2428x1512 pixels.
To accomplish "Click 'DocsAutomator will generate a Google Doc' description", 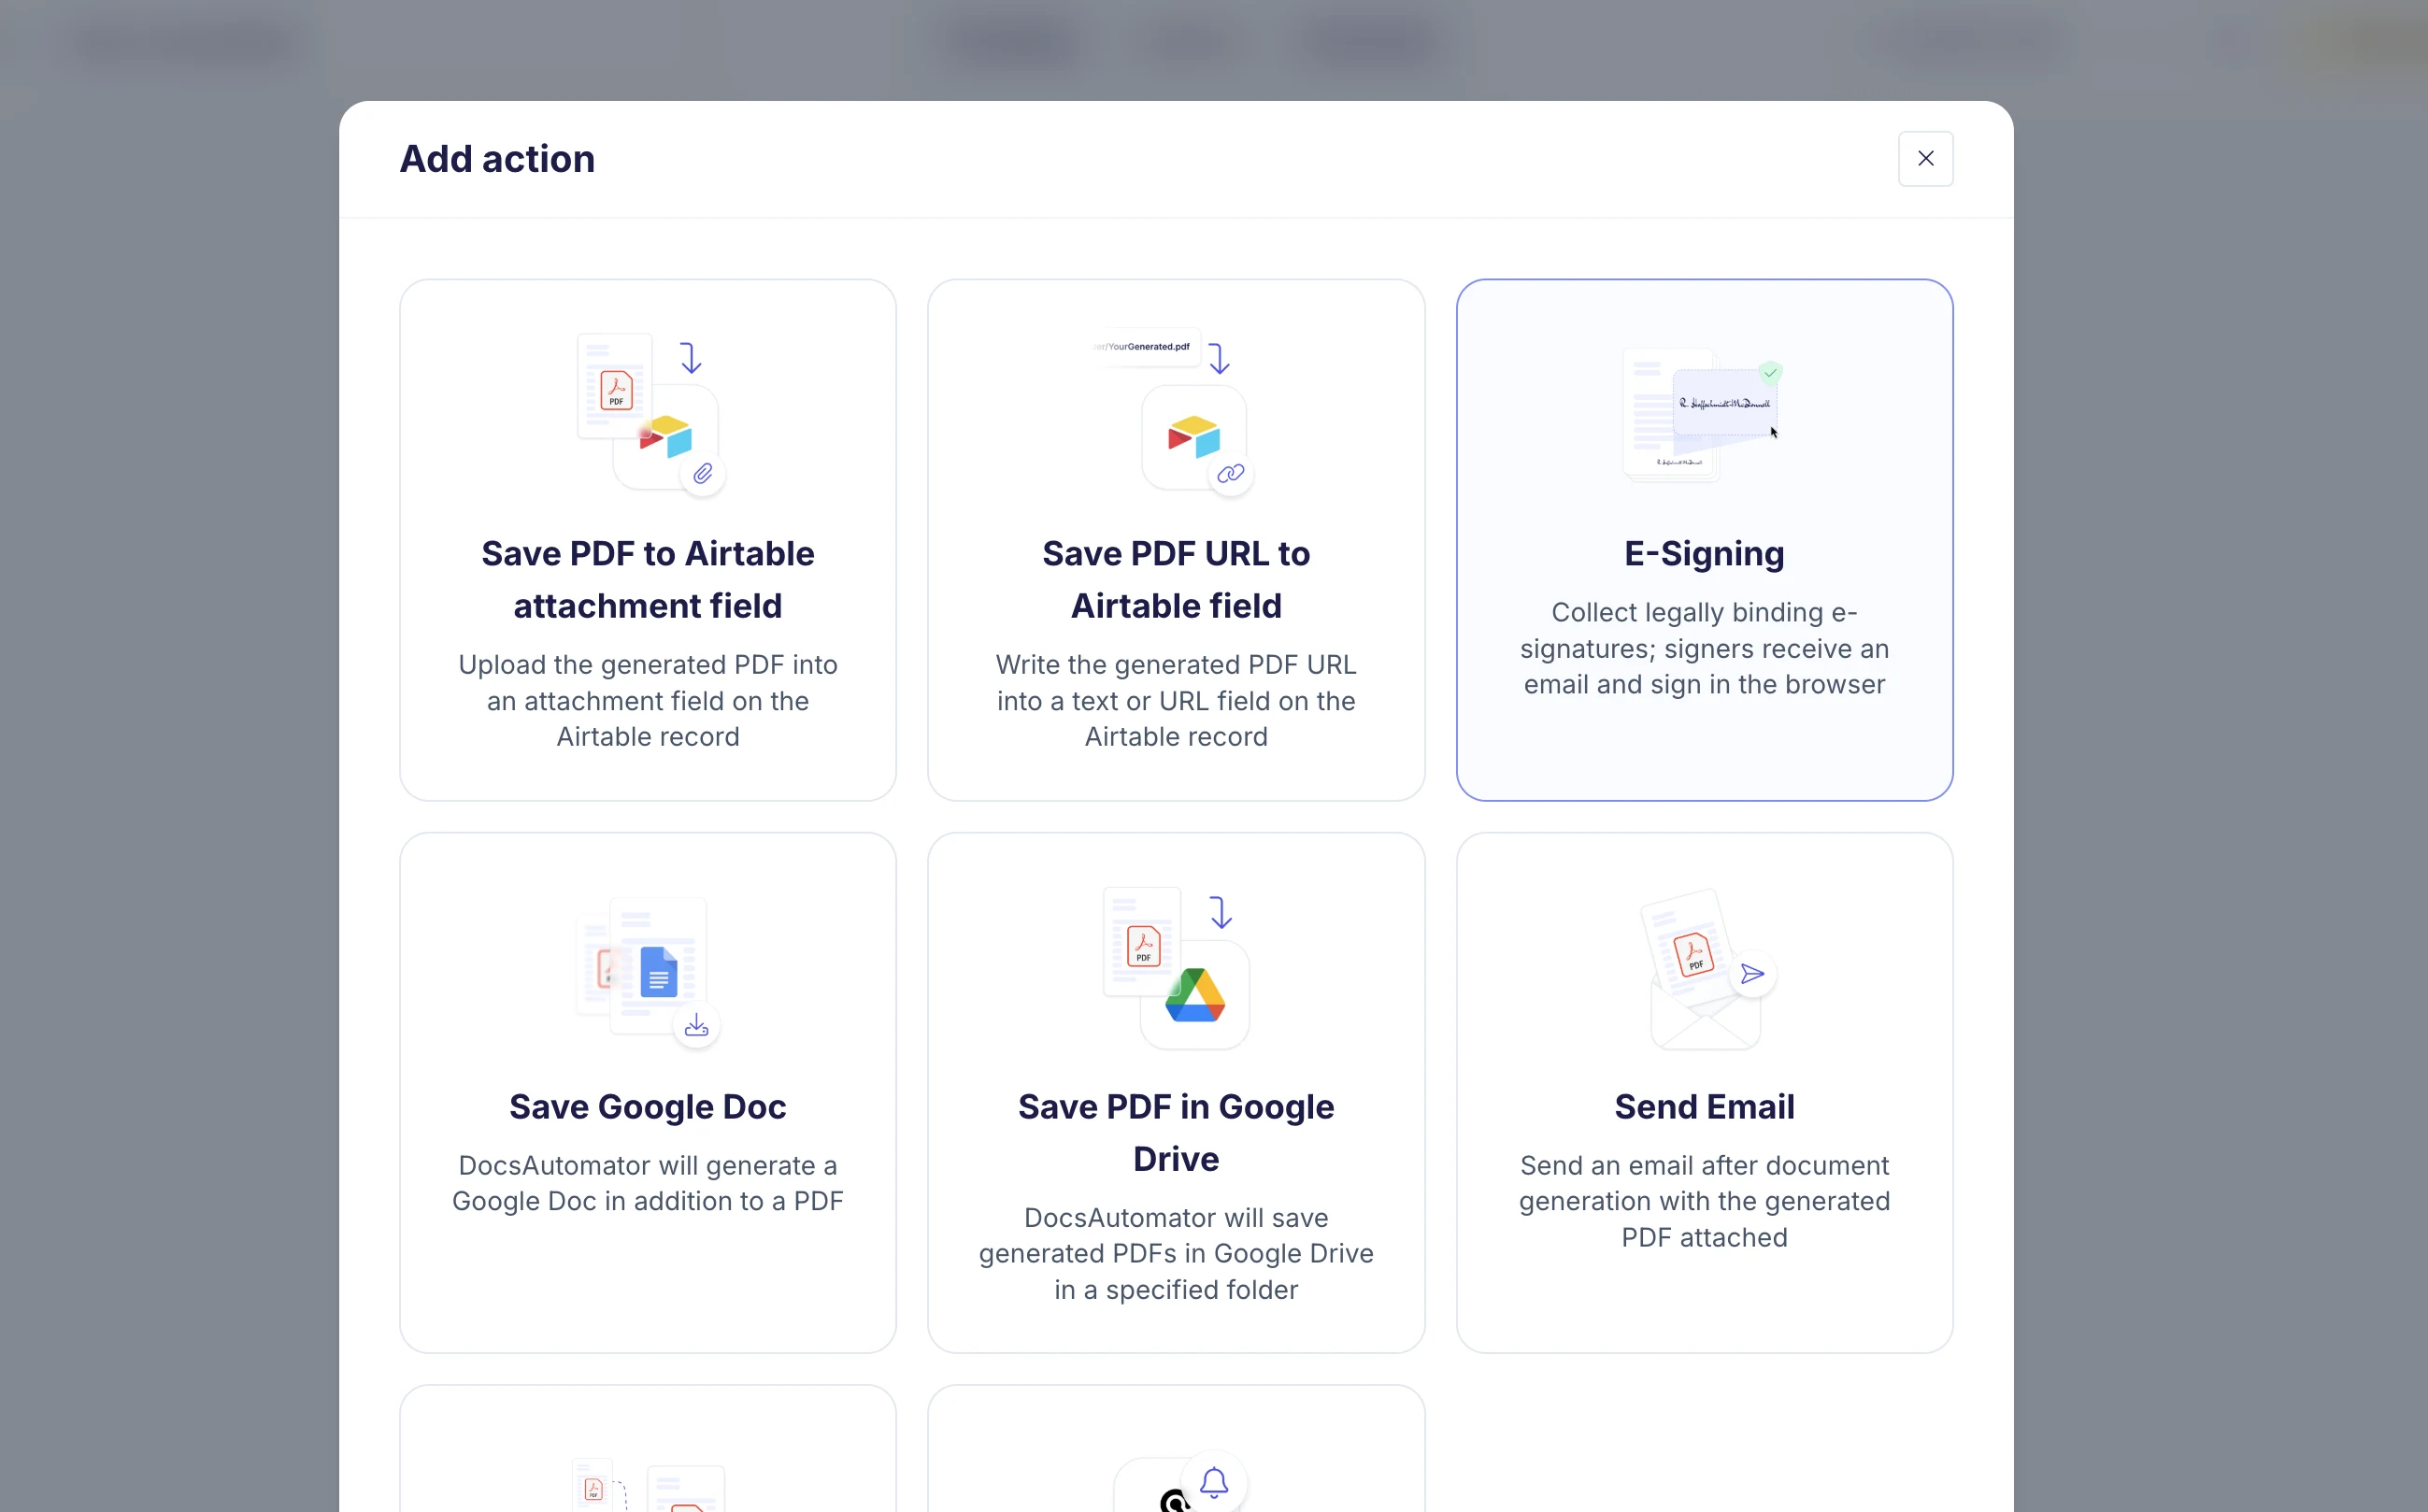I will pos(648,1184).
